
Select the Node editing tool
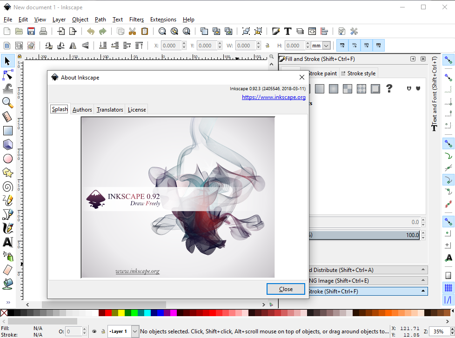[7, 75]
